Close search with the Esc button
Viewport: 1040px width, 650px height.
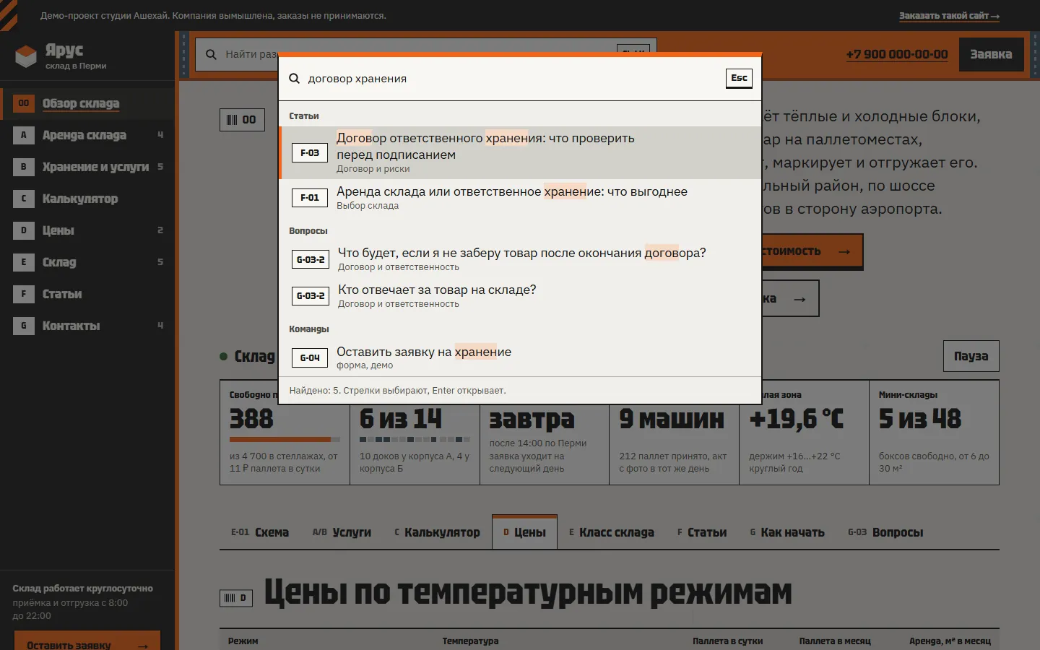pyautogui.click(x=739, y=78)
